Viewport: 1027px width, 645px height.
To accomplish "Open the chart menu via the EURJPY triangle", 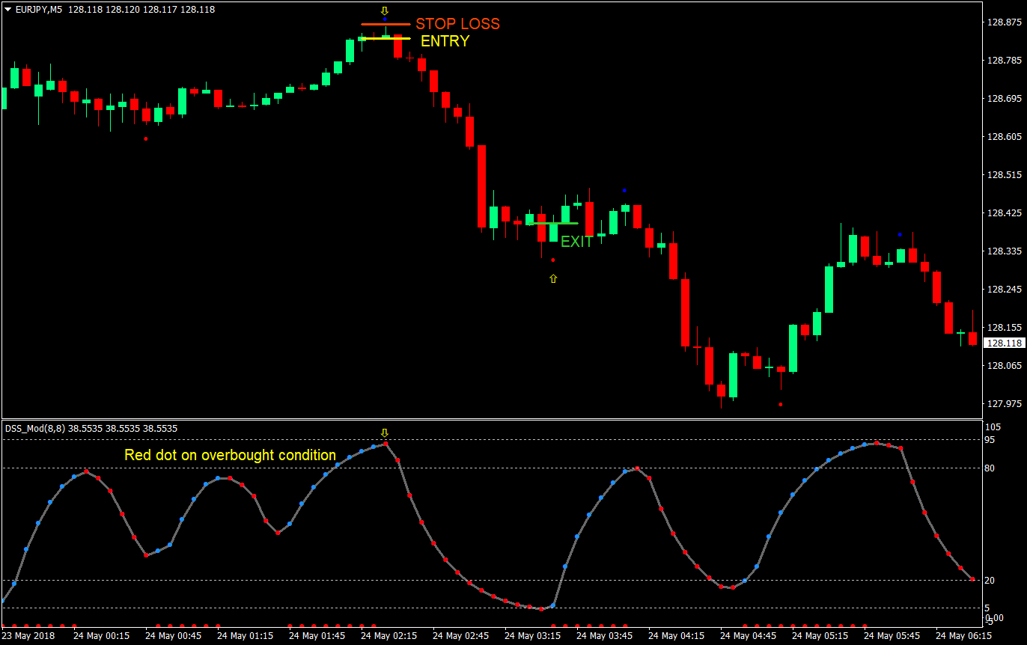I will pyautogui.click(x=7, y=9).
